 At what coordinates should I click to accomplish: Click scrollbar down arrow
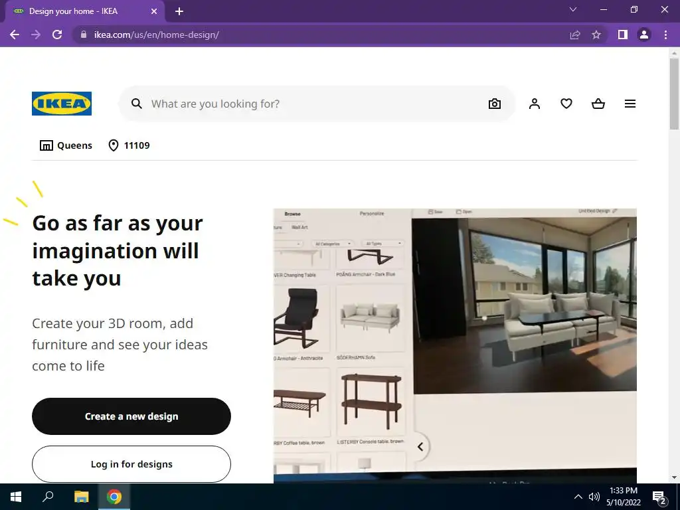[674, 477]
